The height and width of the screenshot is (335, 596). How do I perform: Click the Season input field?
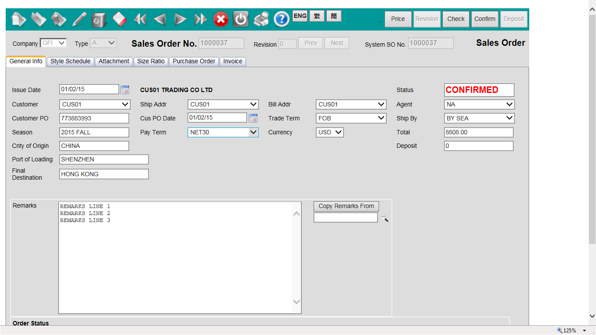click(94, 132)
